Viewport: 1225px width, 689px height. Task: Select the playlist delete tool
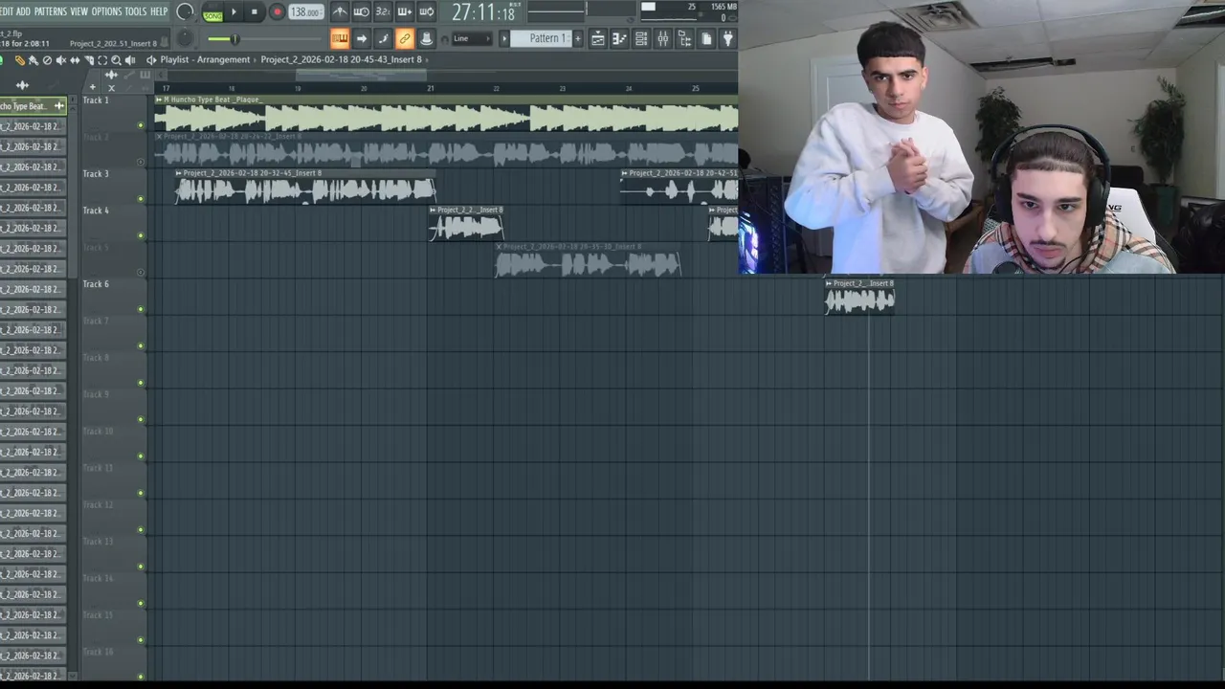point(47,60)
